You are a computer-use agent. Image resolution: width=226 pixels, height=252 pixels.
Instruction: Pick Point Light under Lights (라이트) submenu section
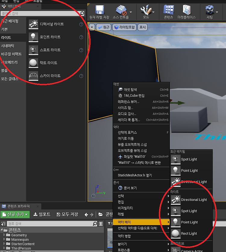coord(191,222)
